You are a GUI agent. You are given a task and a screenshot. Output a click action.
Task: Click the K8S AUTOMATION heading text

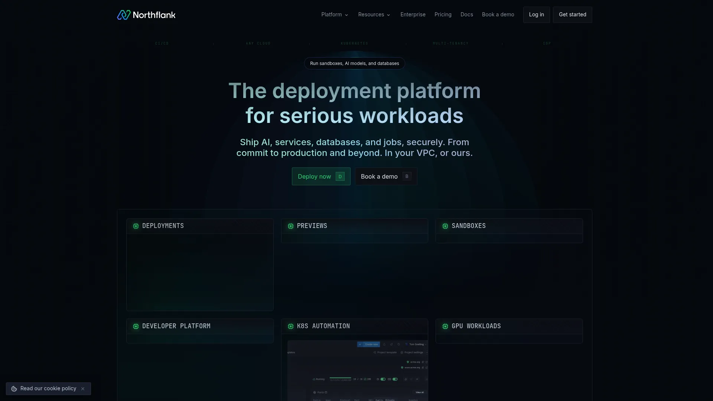click(x=323, y=326)
